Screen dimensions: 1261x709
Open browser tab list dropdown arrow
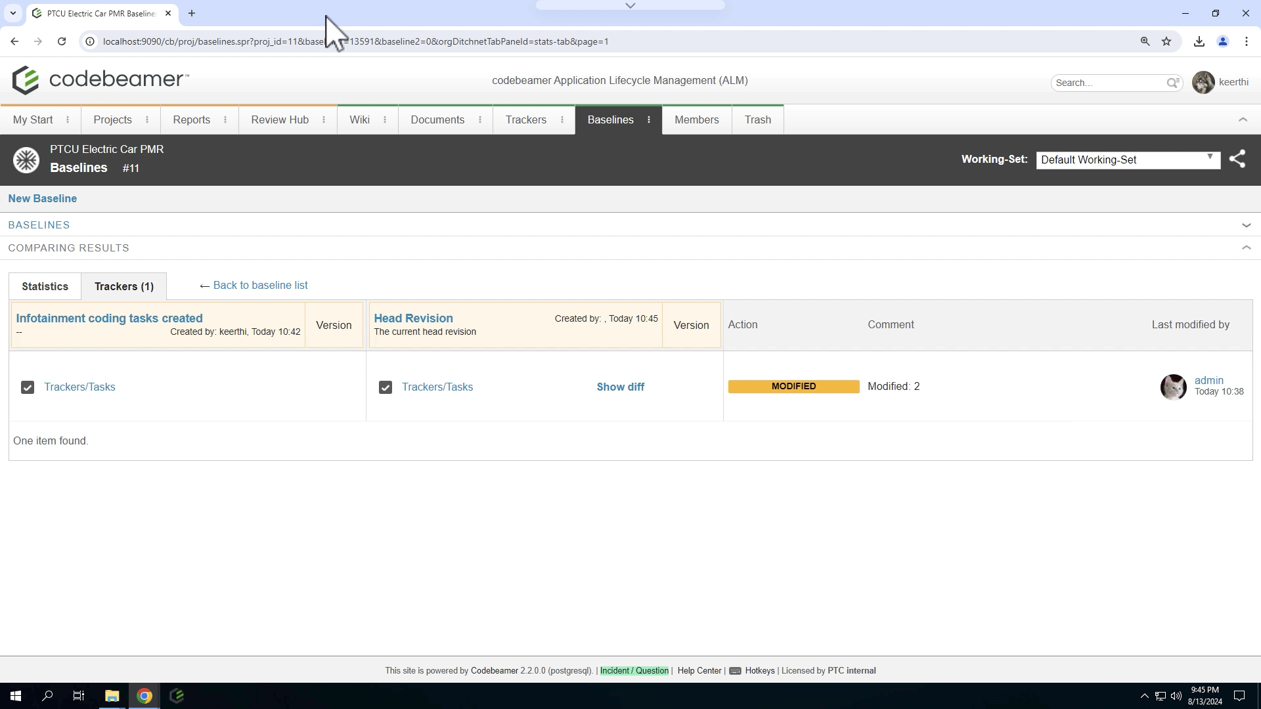pyautogui.click(x=12, y=13)
